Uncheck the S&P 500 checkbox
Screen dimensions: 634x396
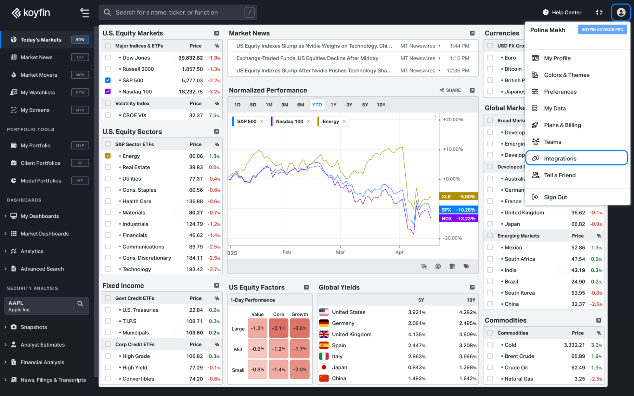[x=108, y=80]
